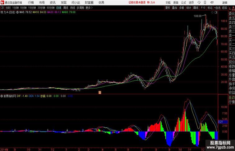Switch to 5分钟 period tab
The height and width of the screenshot is (151, 235).
tap(23, 8)
